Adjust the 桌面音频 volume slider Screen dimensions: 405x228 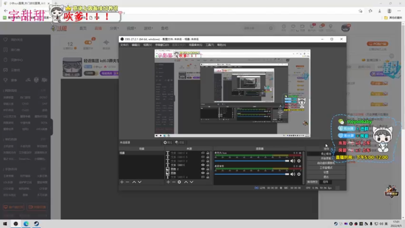pyautogui.click(x=252, y=174)
